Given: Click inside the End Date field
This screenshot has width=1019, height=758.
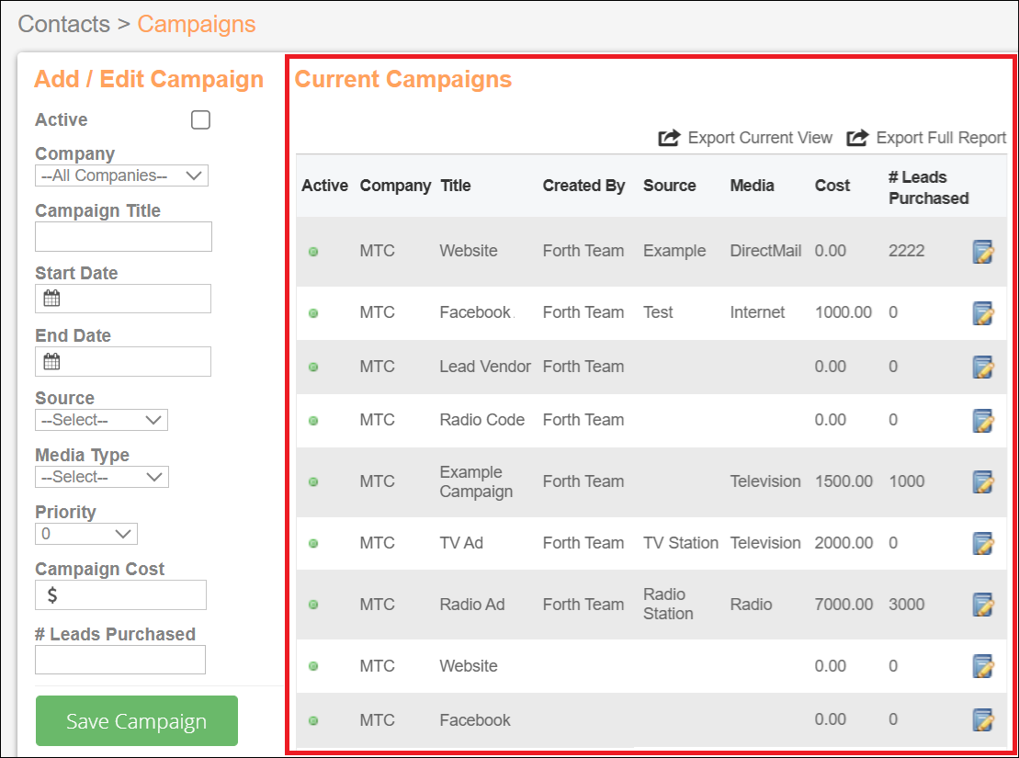Looking at the screenshot, I should [x=123, y=361].
